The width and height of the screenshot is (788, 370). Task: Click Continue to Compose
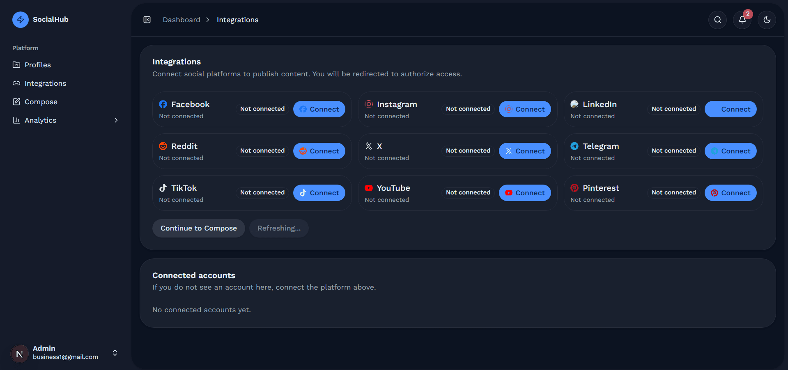pos(198,228)
